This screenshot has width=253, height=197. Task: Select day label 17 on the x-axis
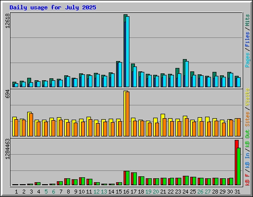tap(133, 192)
